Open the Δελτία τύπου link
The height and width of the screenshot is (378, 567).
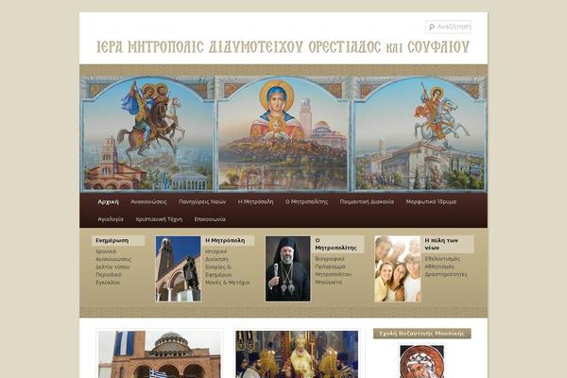[112, 266]
